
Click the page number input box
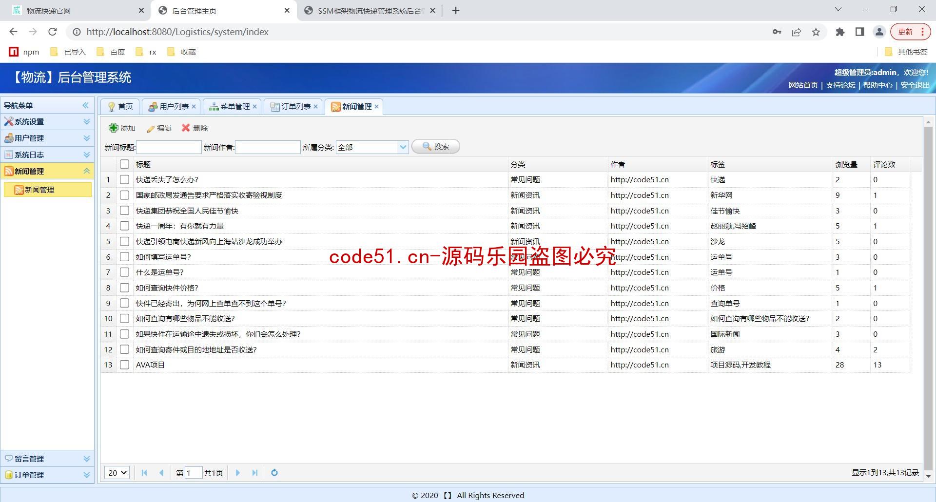[x=193, y=473]
